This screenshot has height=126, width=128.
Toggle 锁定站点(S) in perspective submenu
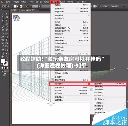pos(99,95)
